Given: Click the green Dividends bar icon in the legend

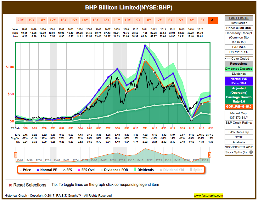Looking at the screenshot, I should pos(135,169).
